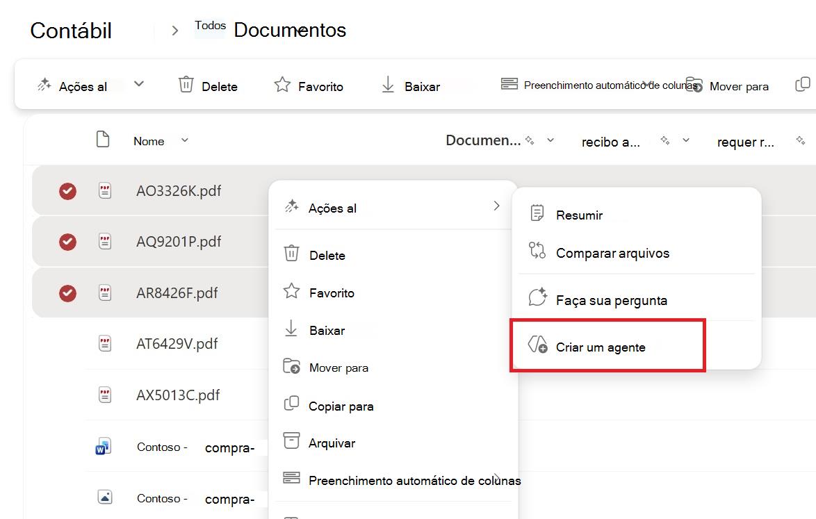Click the PDF icon of AO3326K.pdf

coord(105,191)
